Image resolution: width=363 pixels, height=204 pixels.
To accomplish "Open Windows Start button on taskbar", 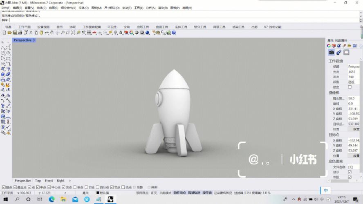I will click(6, 199).
